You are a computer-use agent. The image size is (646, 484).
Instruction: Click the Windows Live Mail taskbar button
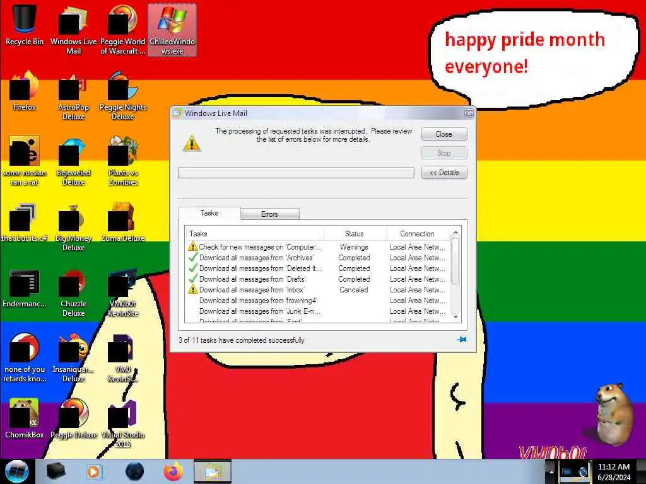213,471
